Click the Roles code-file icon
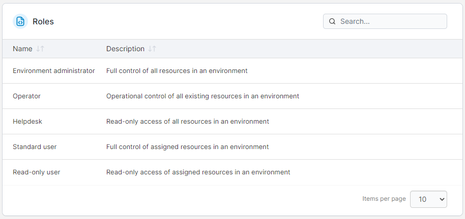 [x=20, y=22]
